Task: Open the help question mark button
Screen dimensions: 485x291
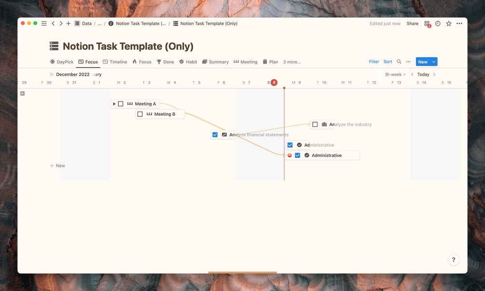Action: point(454,260)
